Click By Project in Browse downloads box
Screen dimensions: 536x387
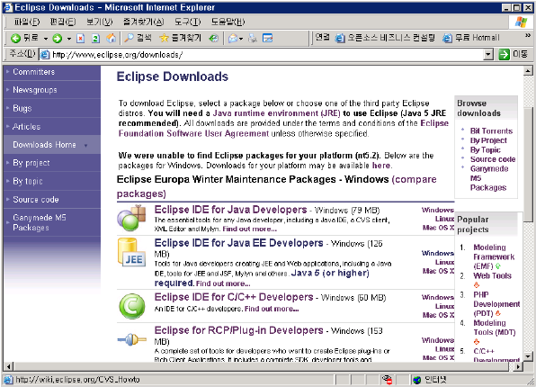coord(488,140)
